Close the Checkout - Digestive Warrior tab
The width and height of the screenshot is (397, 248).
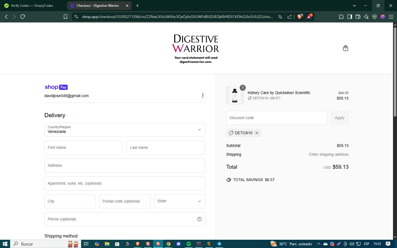(127, 6)
